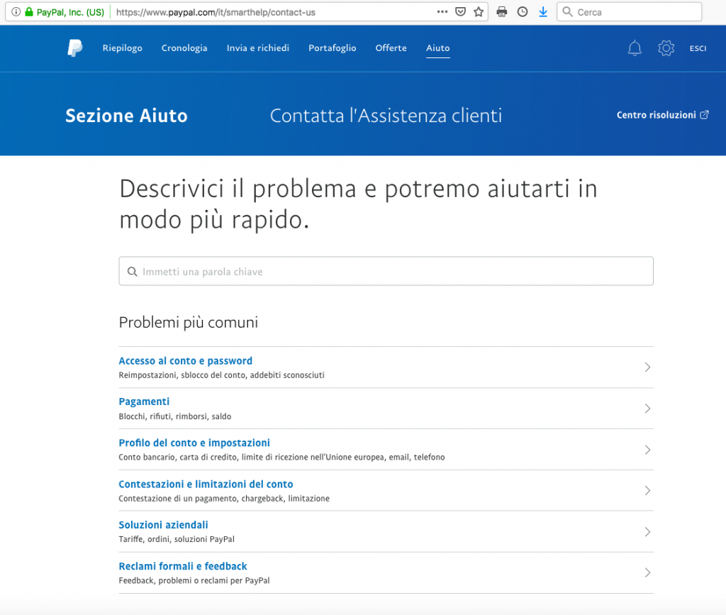This screenshot has width=726, height=615.
Task: Open the notifications bell icon
Action: 635,48
